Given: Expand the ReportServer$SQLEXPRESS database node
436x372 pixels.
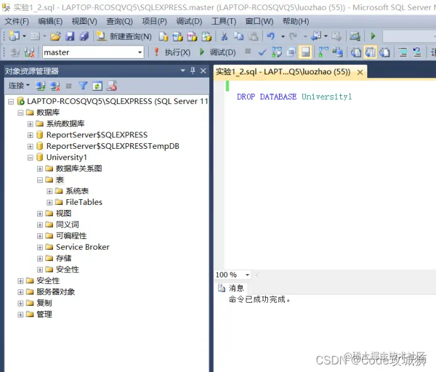Looking at the screenshot, I should (x=30, y=135).
